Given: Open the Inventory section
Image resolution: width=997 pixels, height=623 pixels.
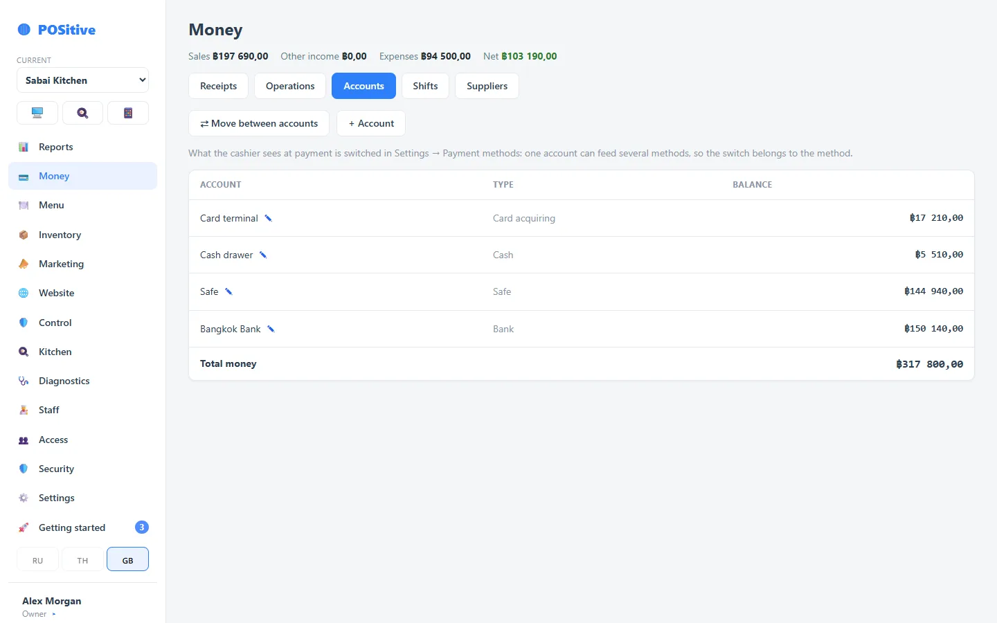Looking at the screenshot, I should (83, 235).
